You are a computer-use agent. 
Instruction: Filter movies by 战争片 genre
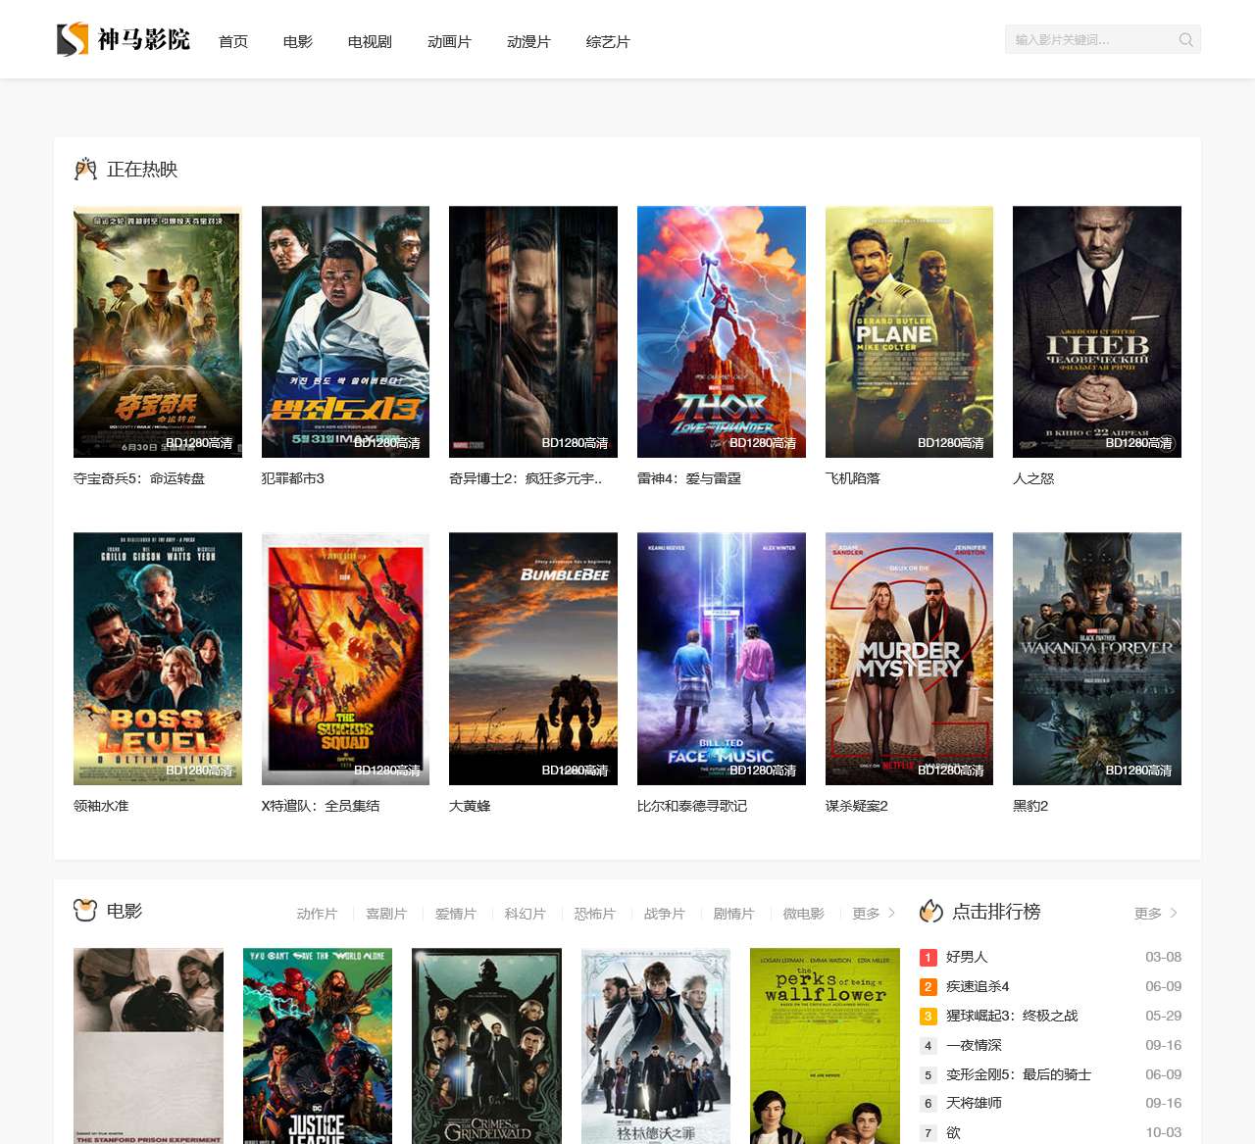(x=665, y=914)
